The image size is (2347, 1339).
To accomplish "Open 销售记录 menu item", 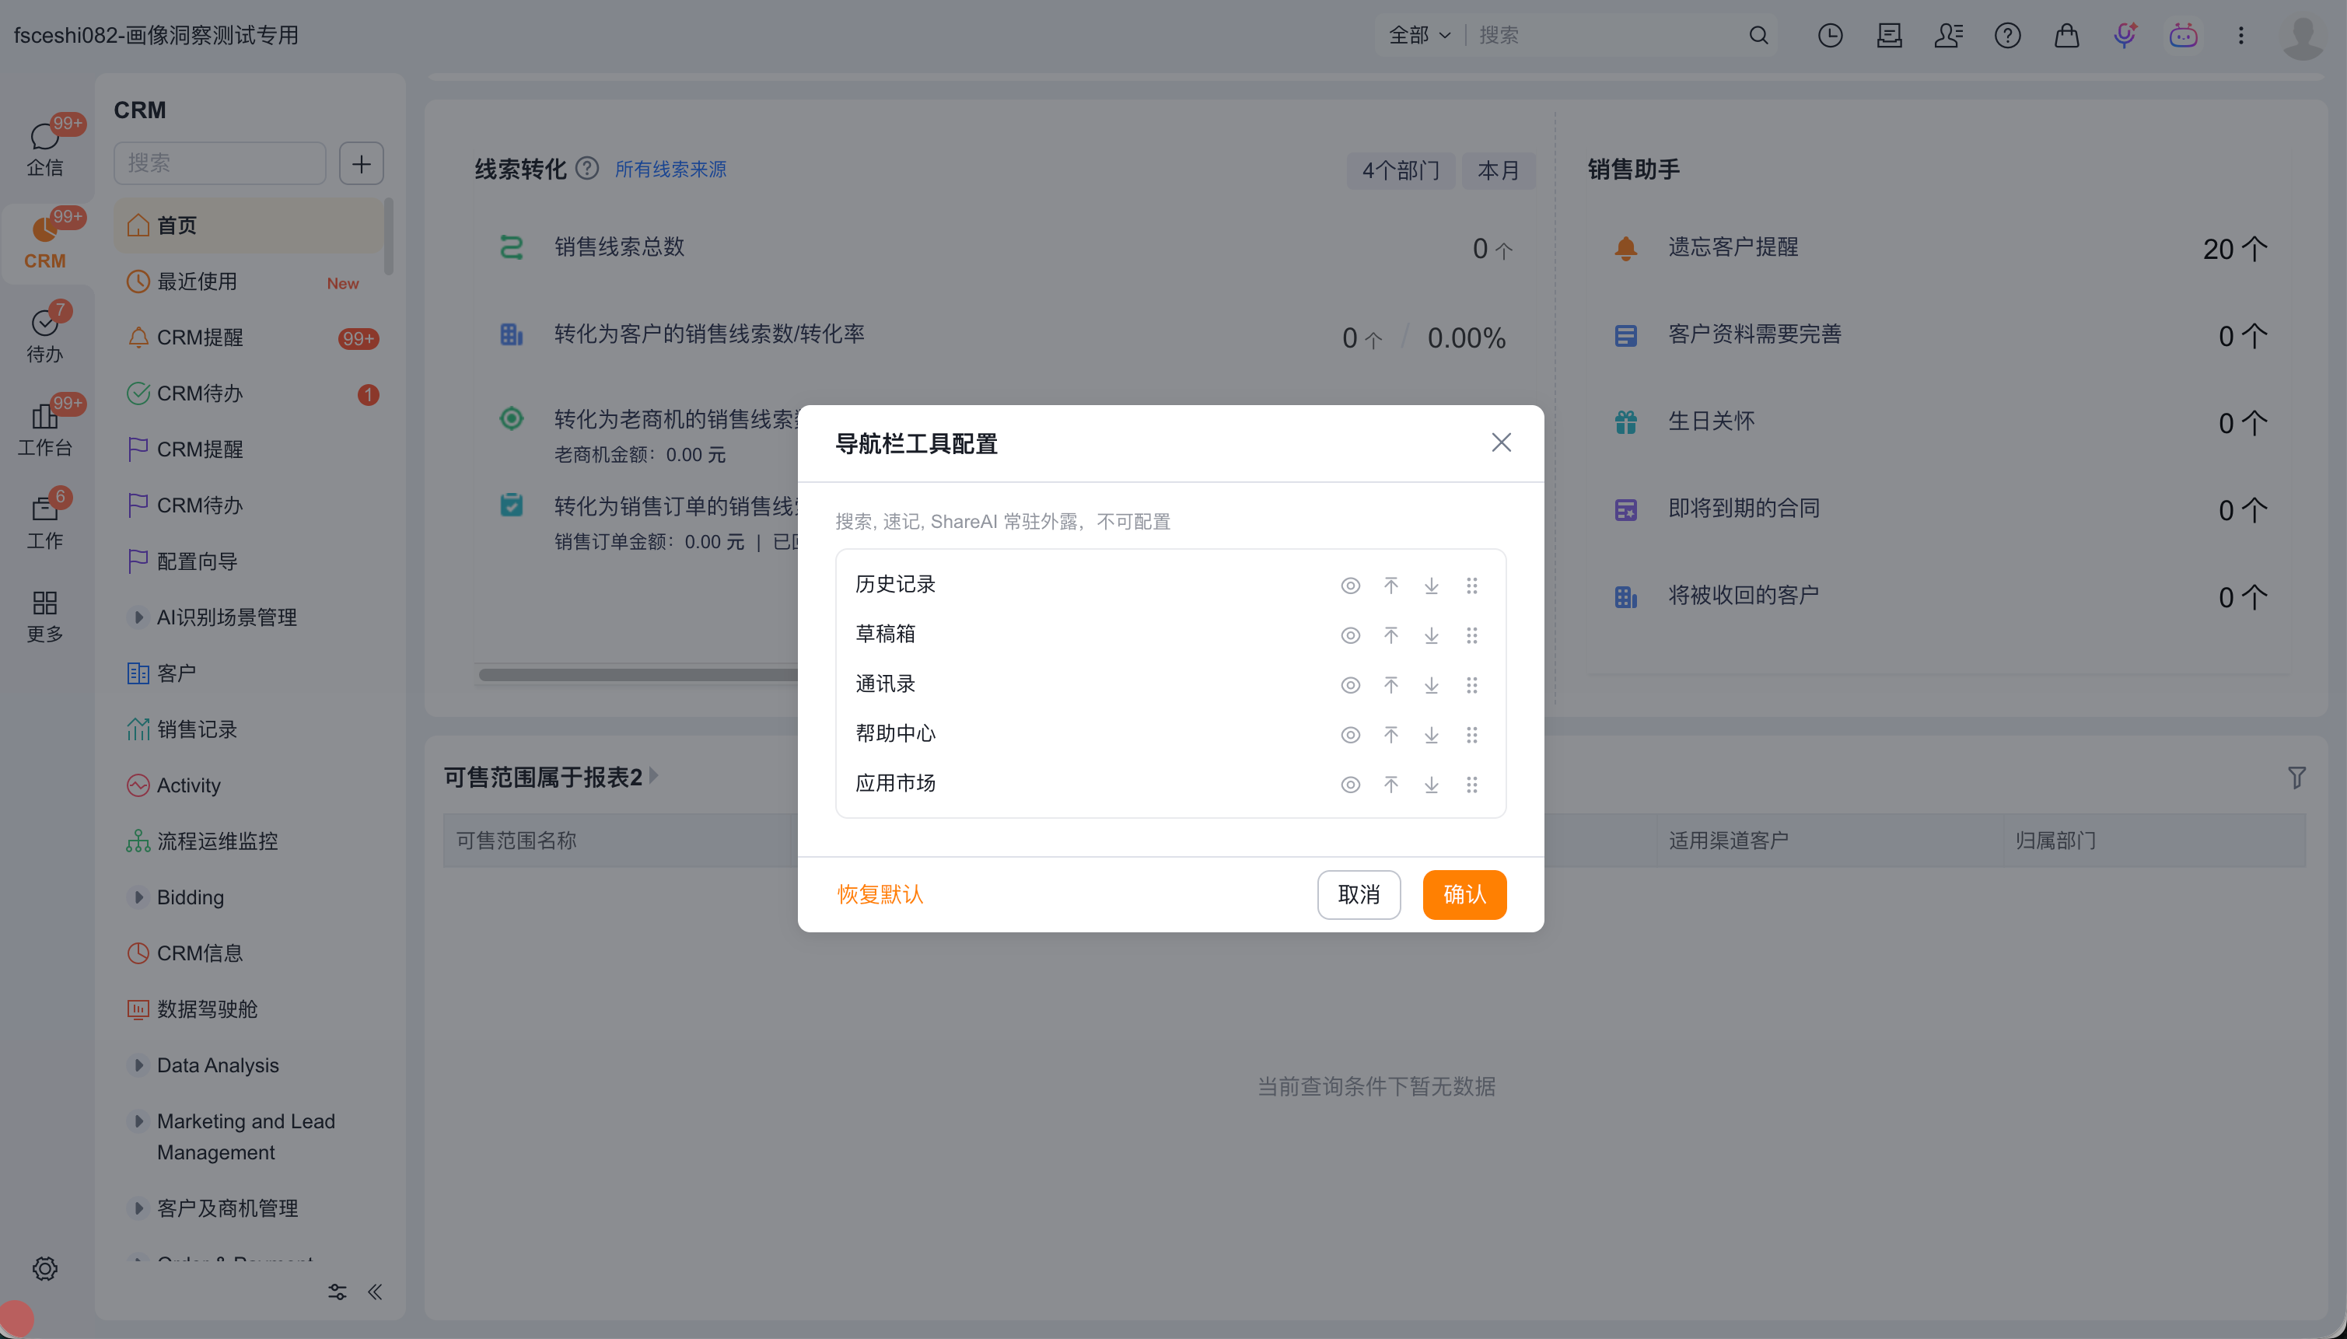I will coord(197,729).
